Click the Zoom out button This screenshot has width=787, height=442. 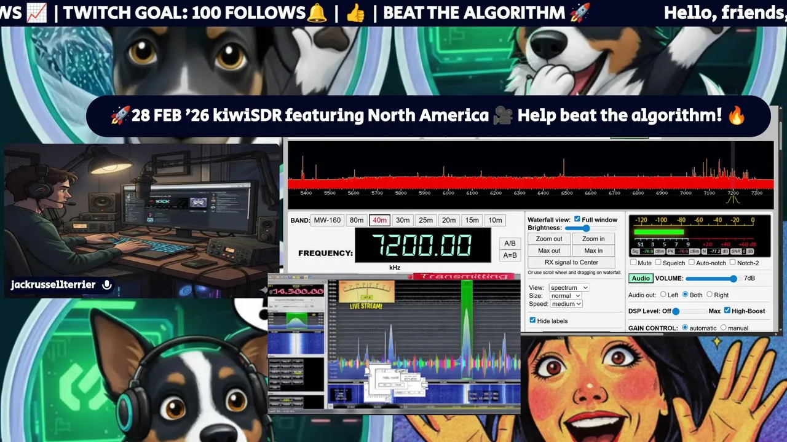tap(549, 239)
